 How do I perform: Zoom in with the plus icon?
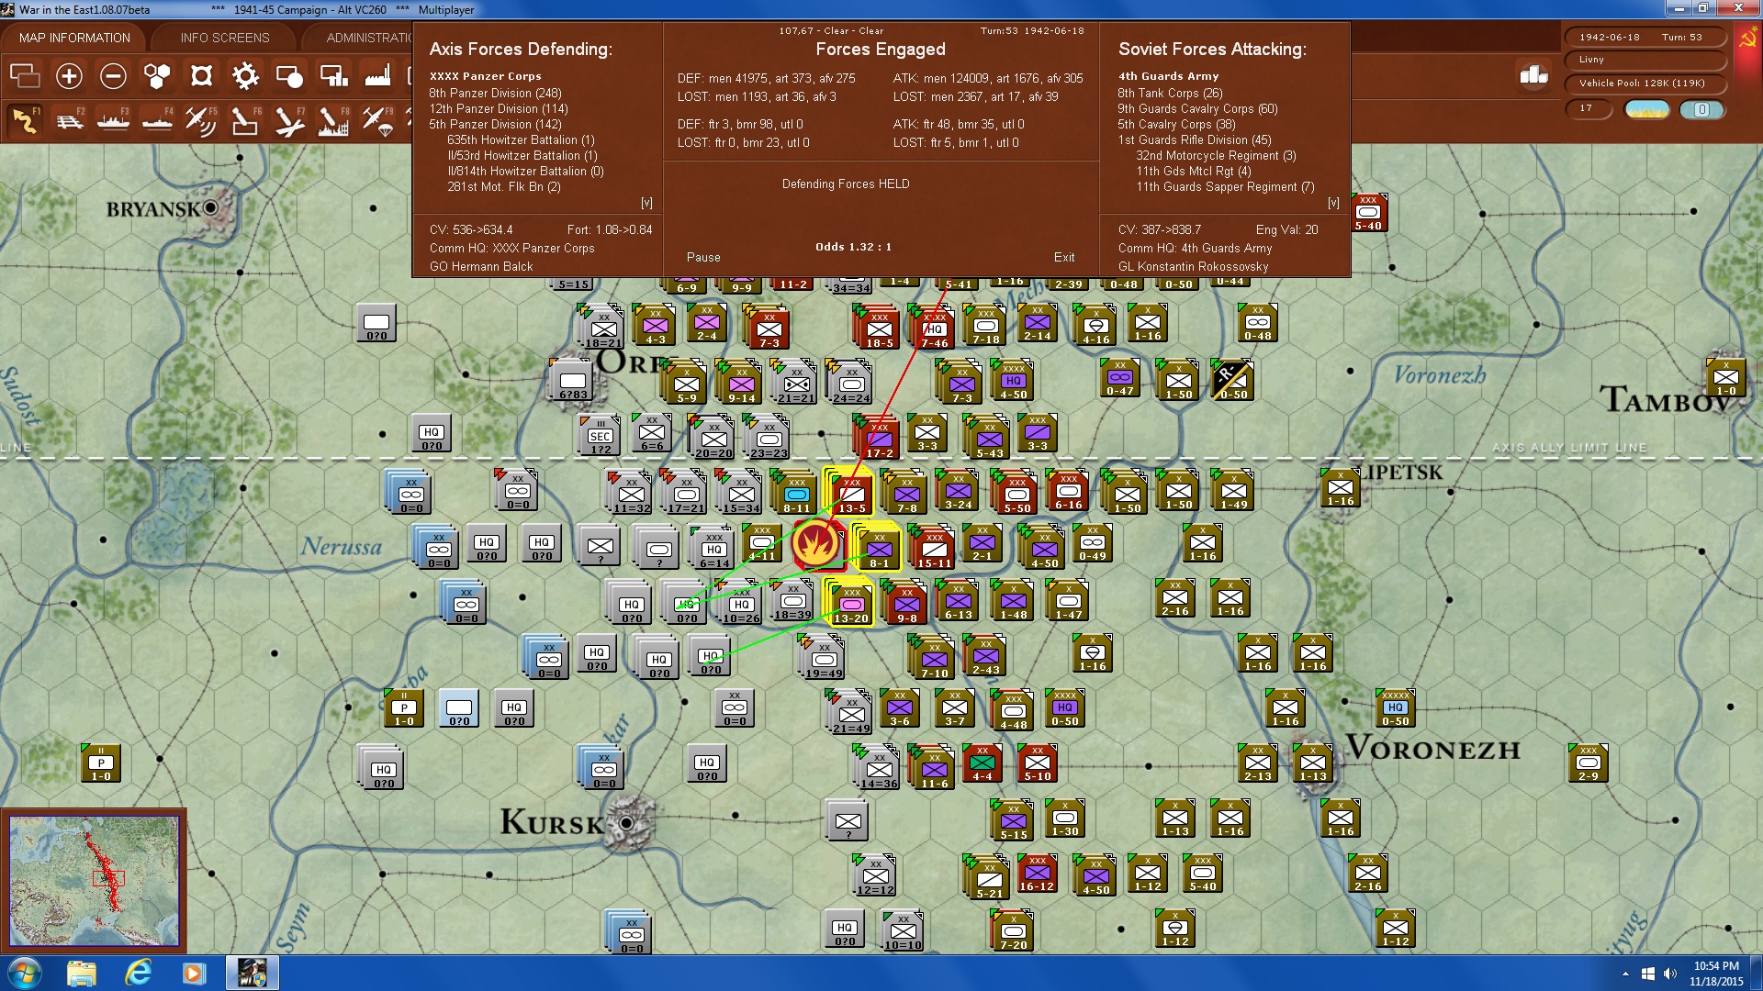69,76
